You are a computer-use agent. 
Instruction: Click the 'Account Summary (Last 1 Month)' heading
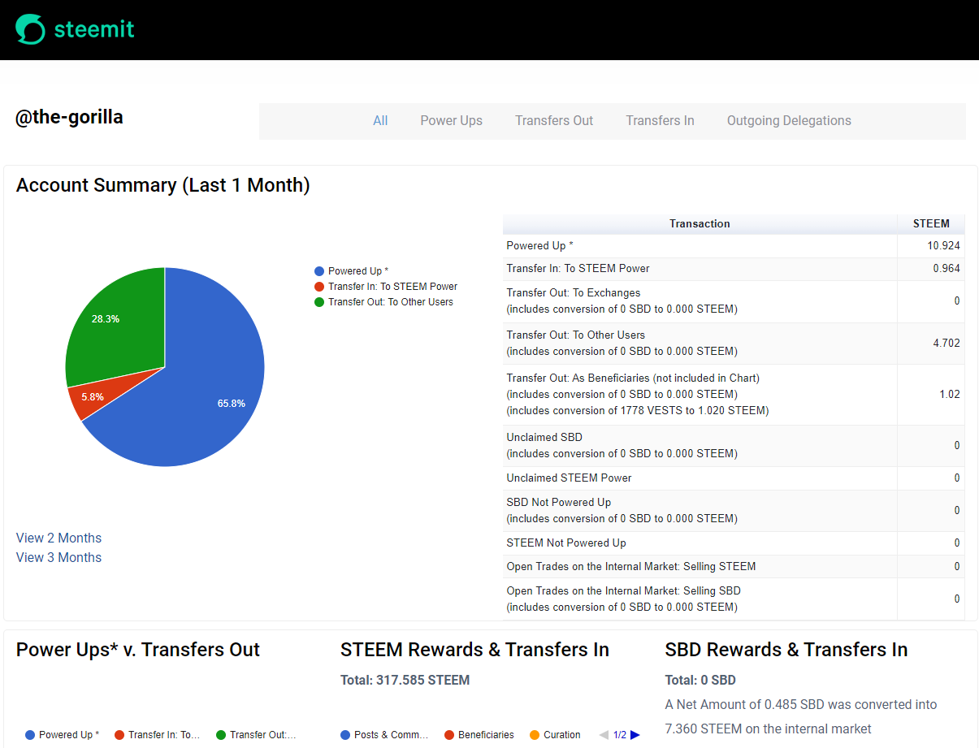point(163,185)
